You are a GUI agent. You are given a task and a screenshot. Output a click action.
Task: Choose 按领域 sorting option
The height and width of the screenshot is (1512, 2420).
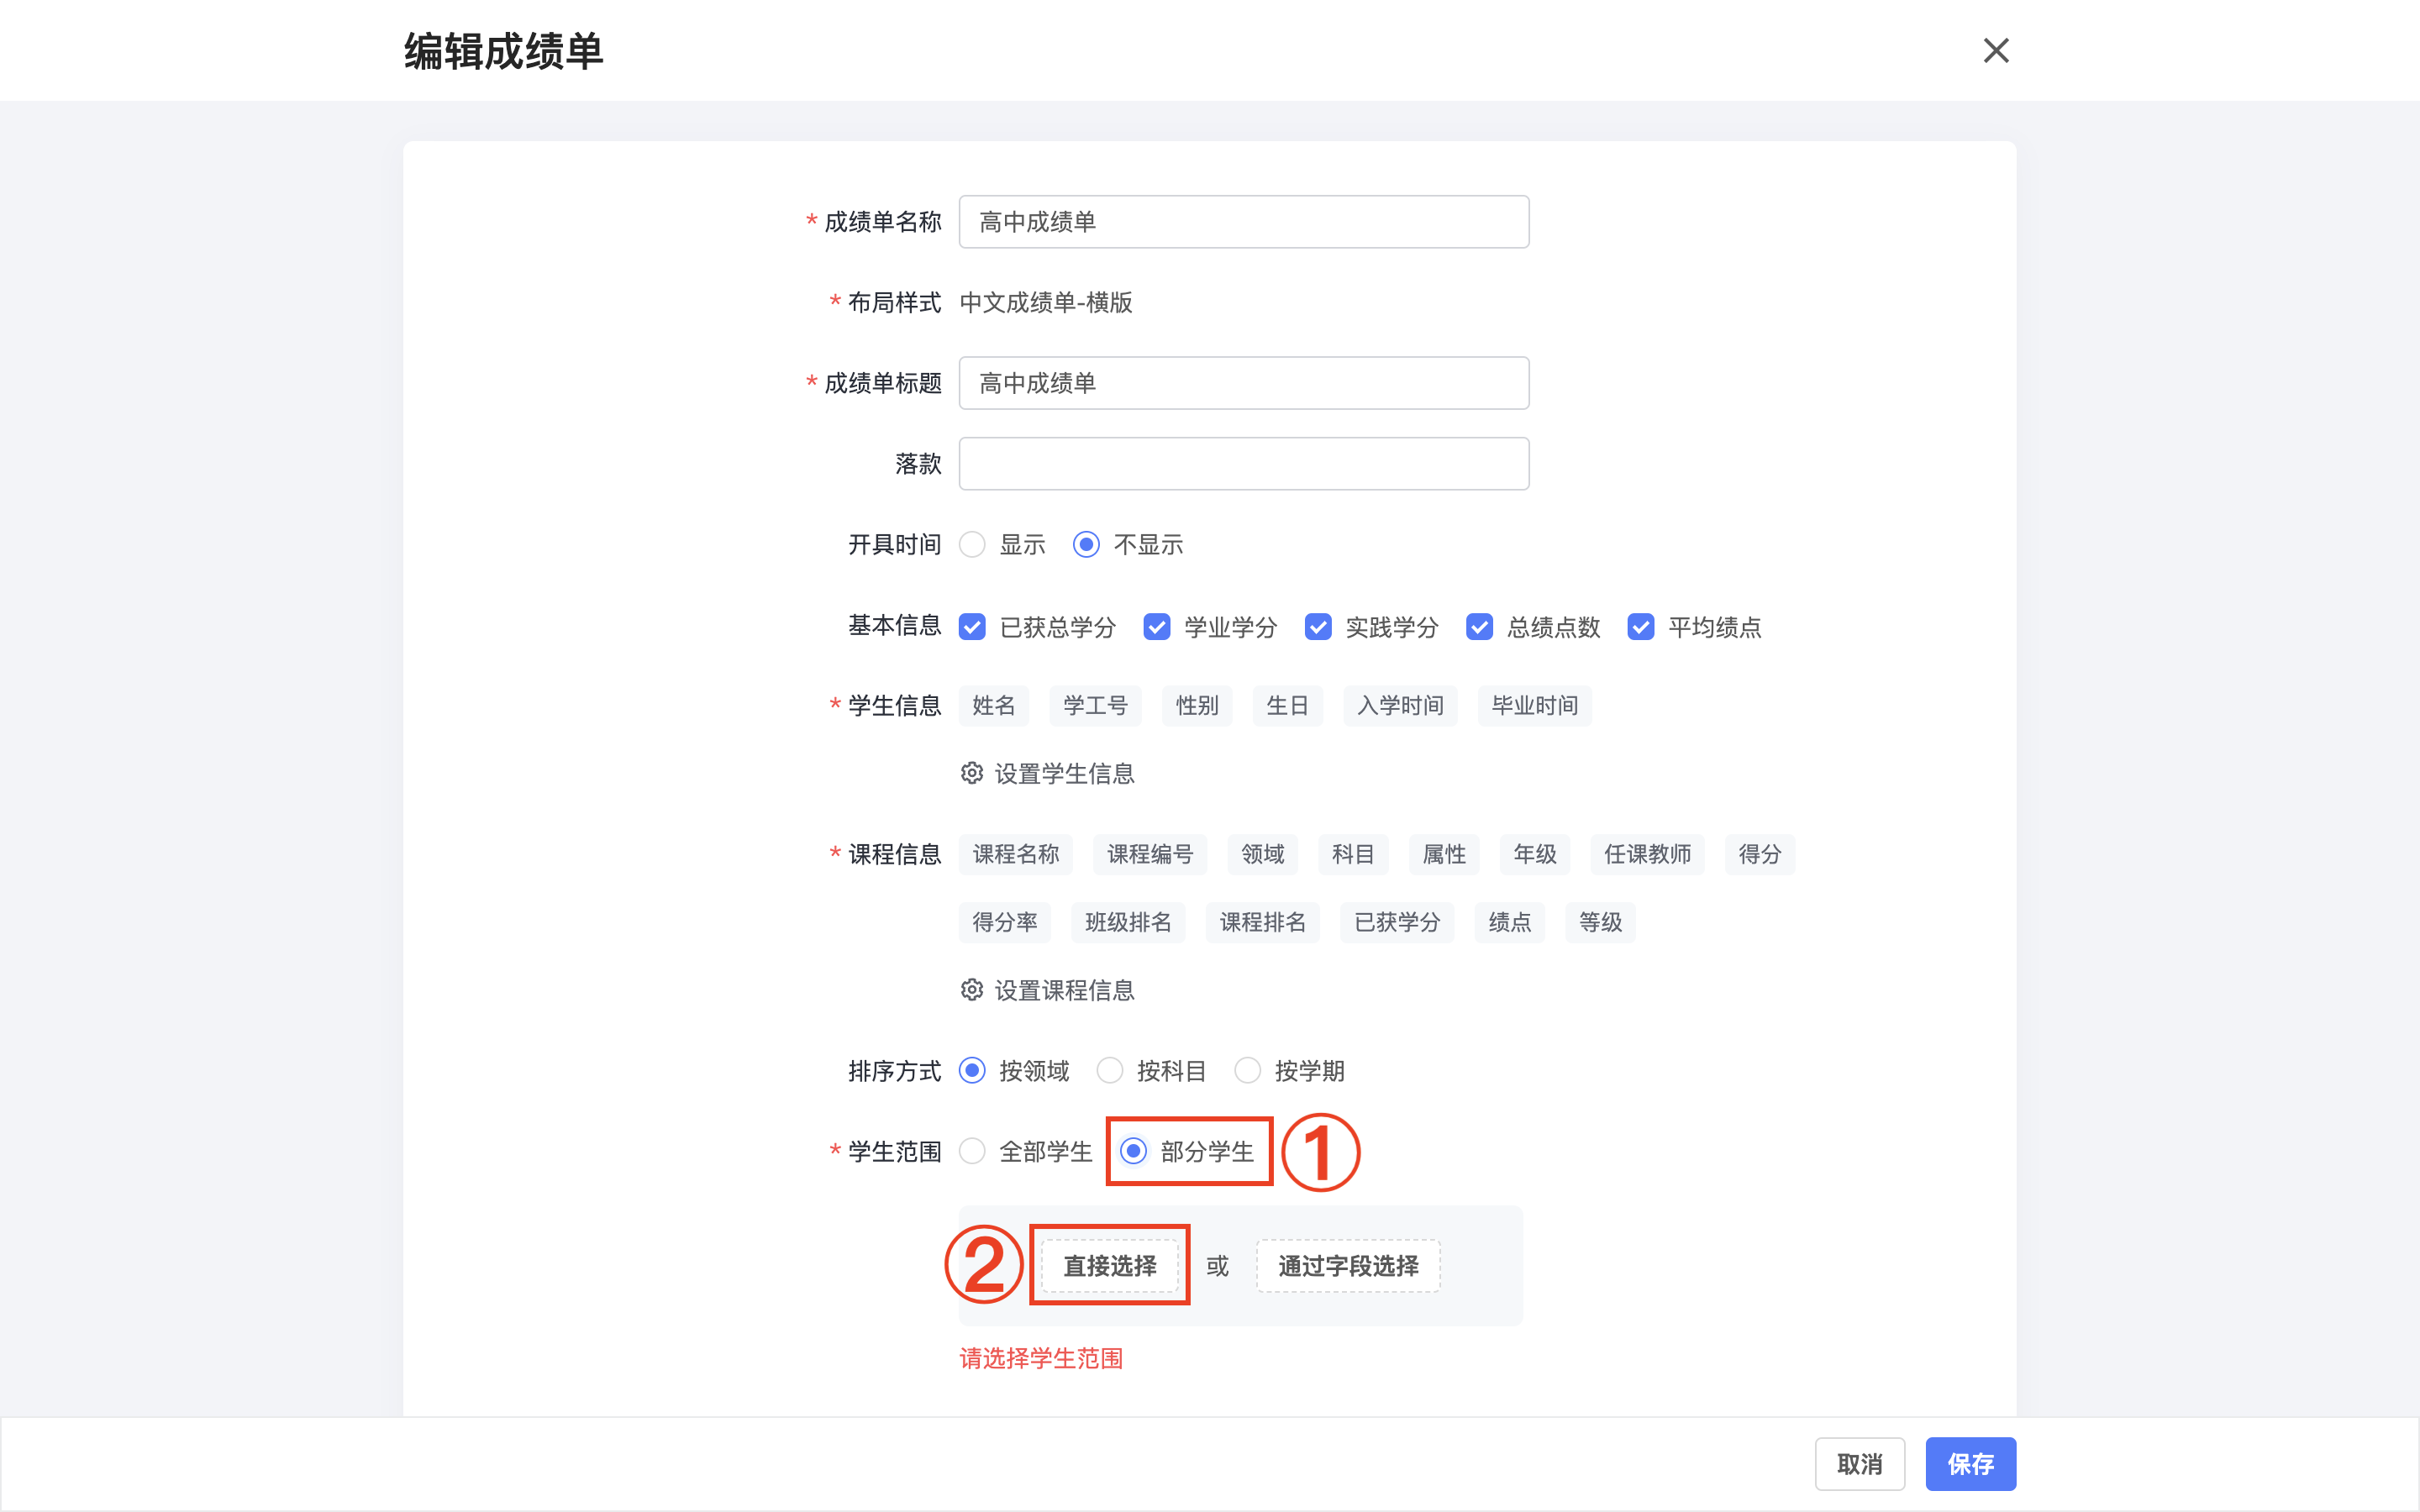[x=972, y=1071]
